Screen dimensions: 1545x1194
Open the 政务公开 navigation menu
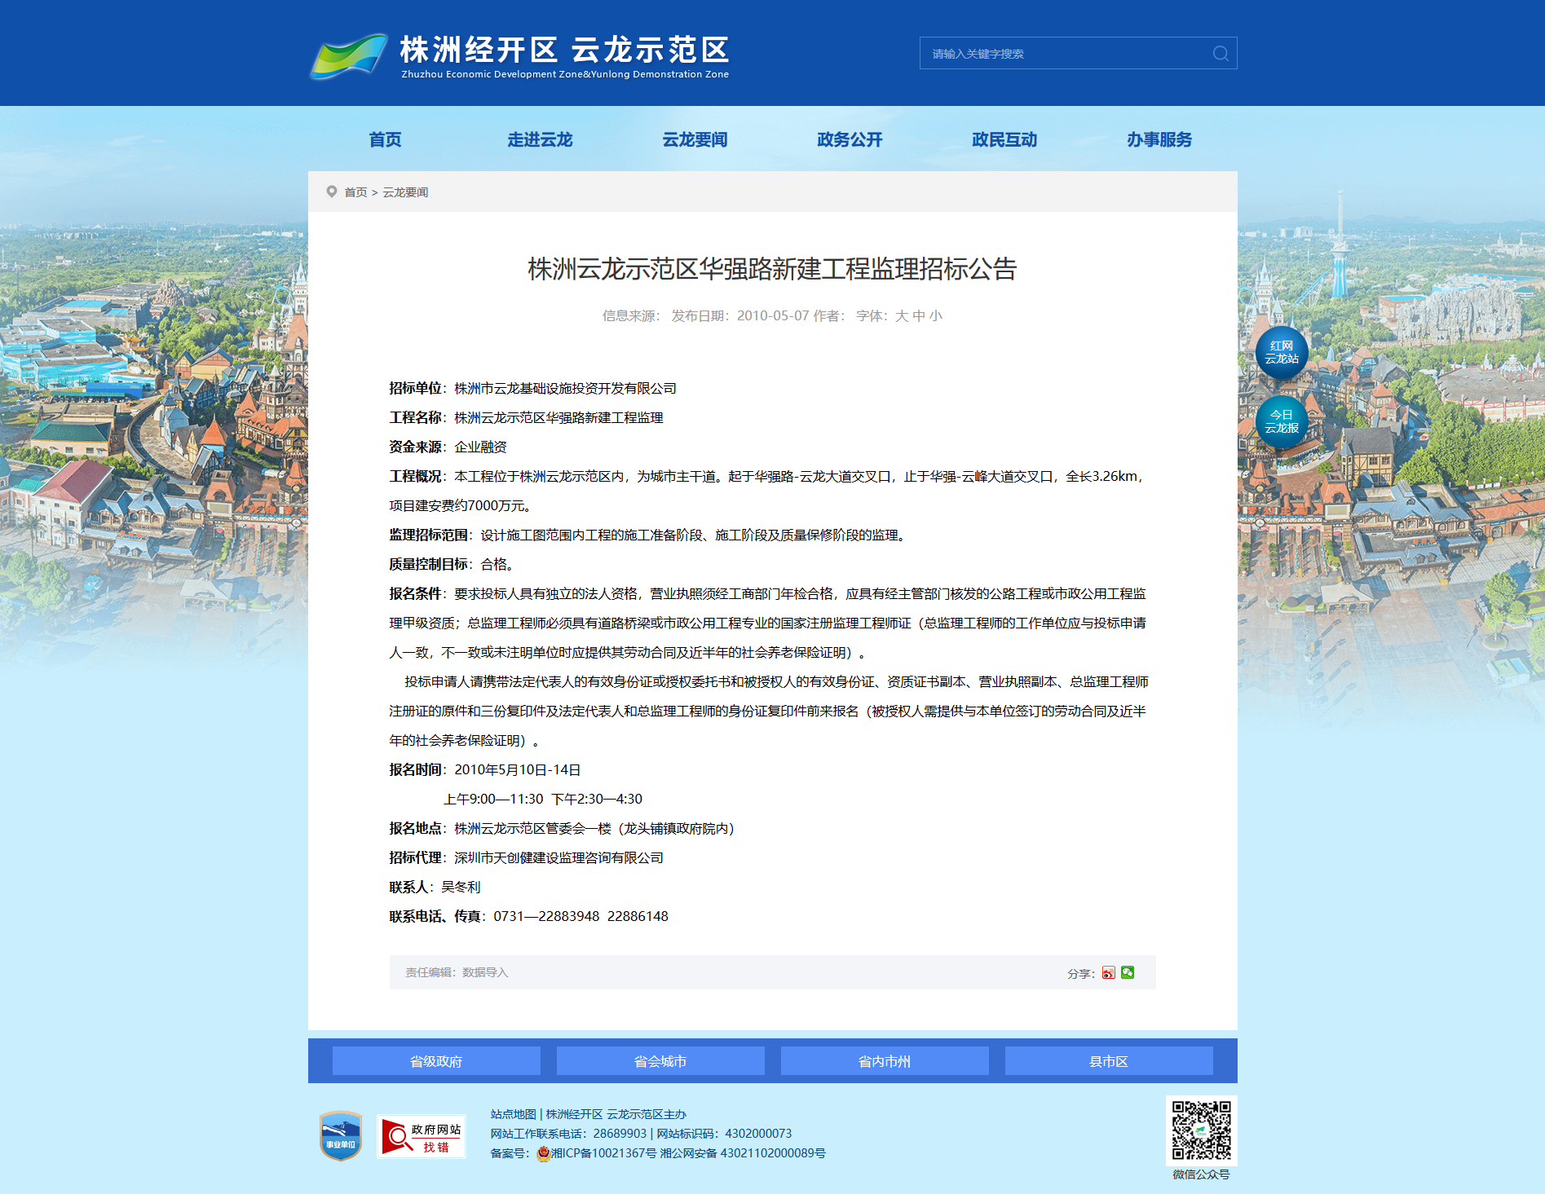point(850,139)
